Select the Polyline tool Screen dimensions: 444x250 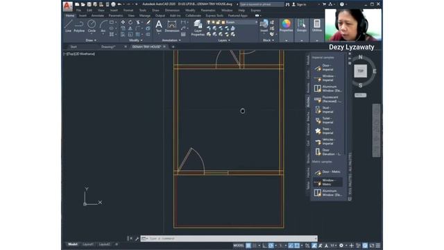pyautogui.click(x=79, y=26)
